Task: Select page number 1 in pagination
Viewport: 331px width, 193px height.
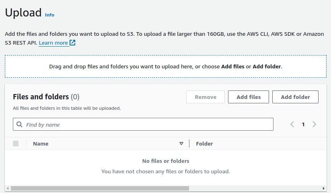Action: click(303, 124)
